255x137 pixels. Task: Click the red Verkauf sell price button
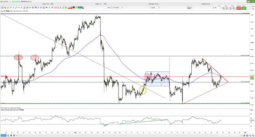click(239, 8)
